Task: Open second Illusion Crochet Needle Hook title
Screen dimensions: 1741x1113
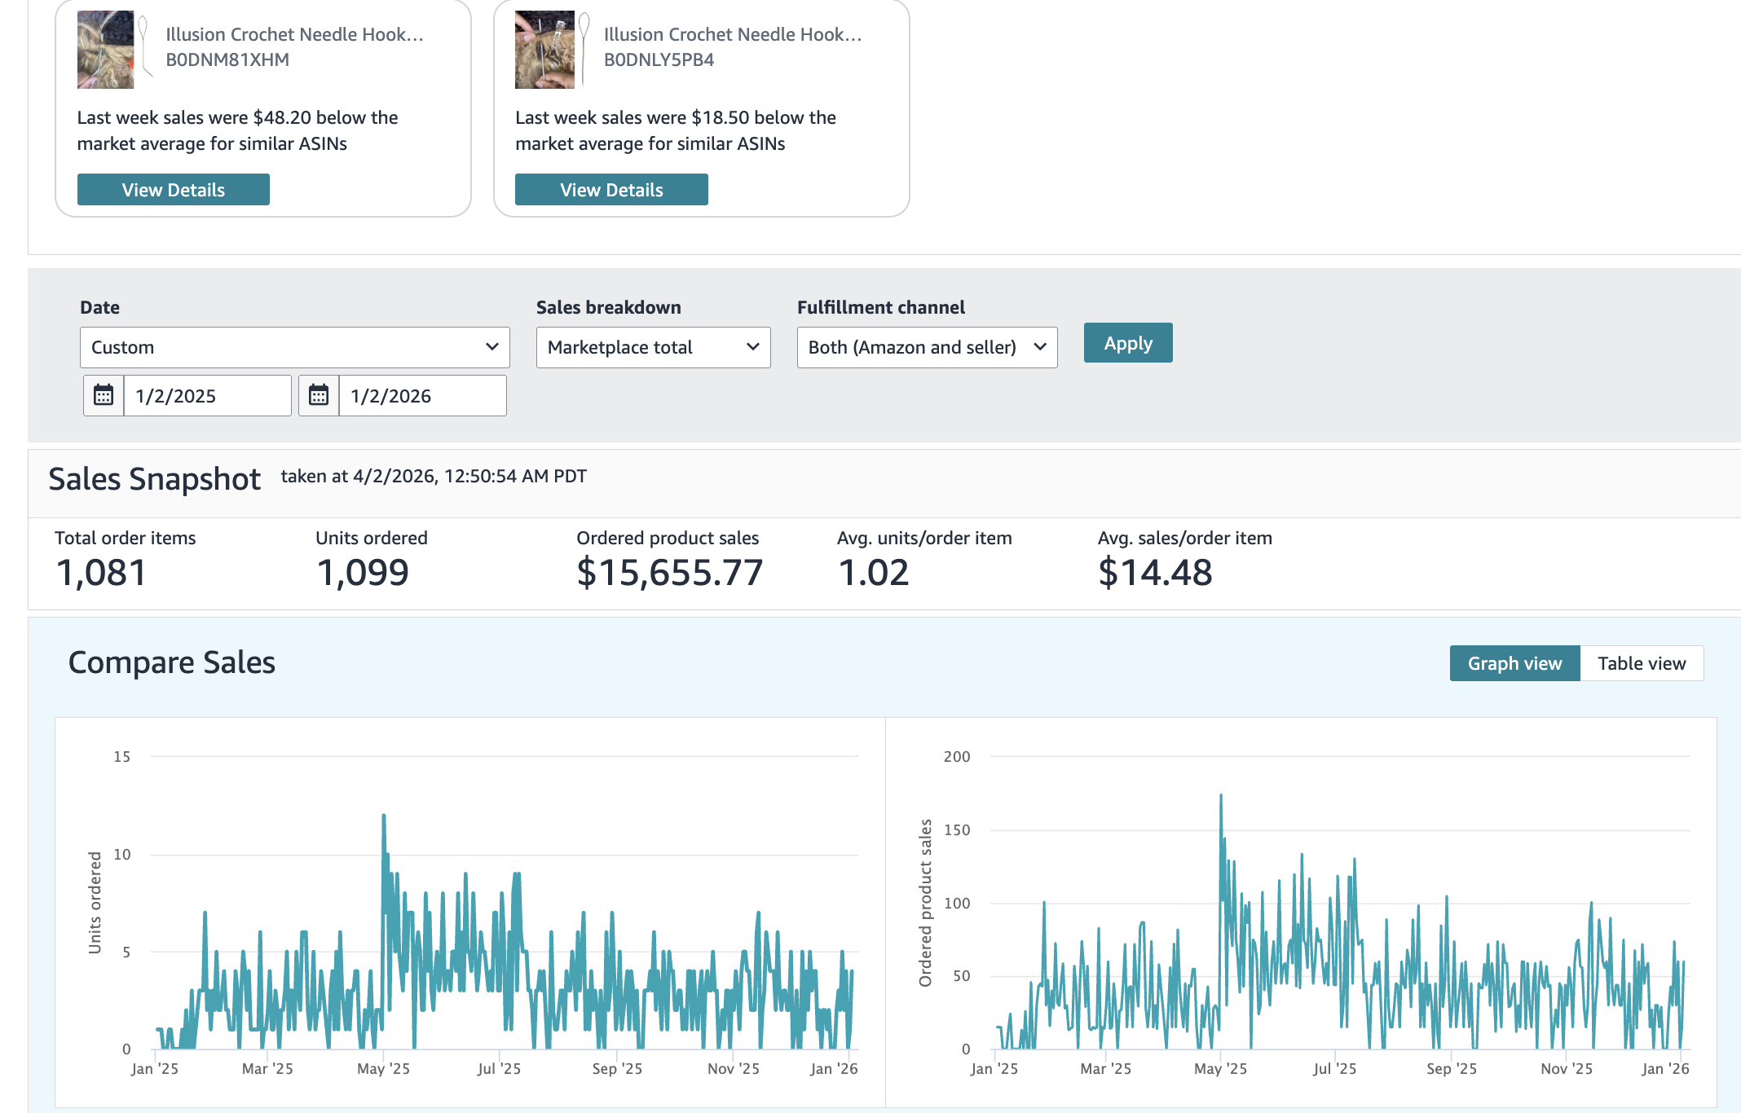Action: [x=732, y=34]
